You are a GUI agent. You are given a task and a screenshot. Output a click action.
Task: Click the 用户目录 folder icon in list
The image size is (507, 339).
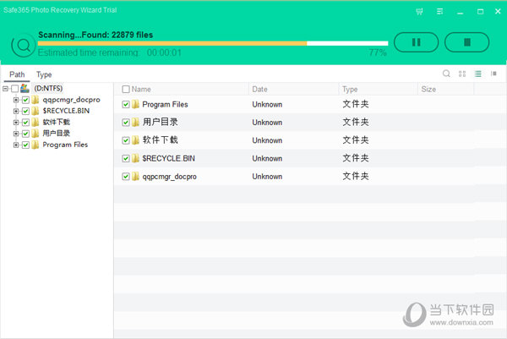[x=135, y=122]
